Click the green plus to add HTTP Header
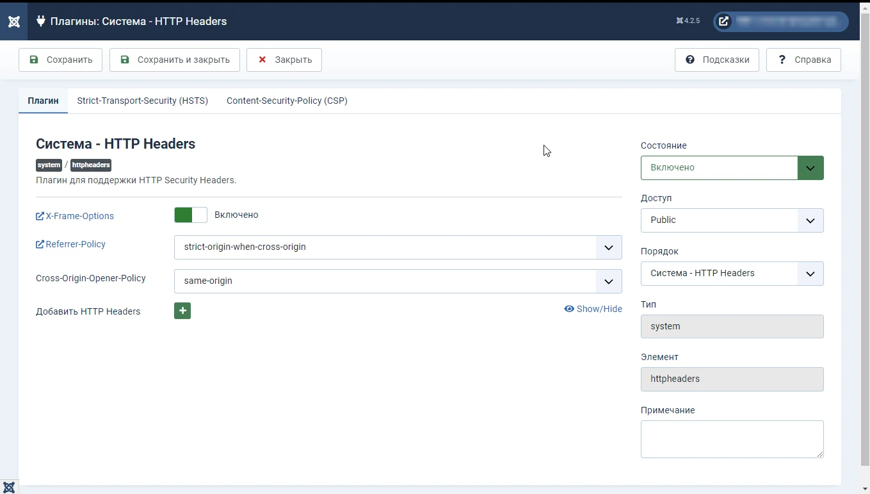The image size is (870, 494). pos(182,311)
